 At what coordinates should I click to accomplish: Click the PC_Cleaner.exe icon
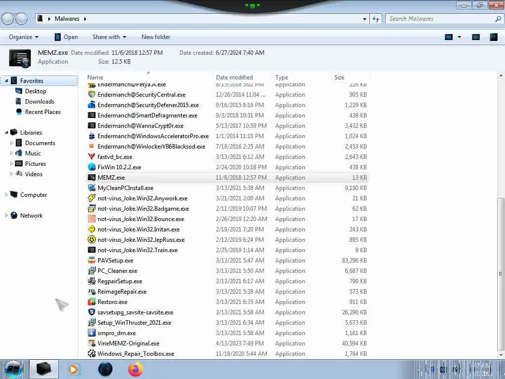click(x=91, y=271)
